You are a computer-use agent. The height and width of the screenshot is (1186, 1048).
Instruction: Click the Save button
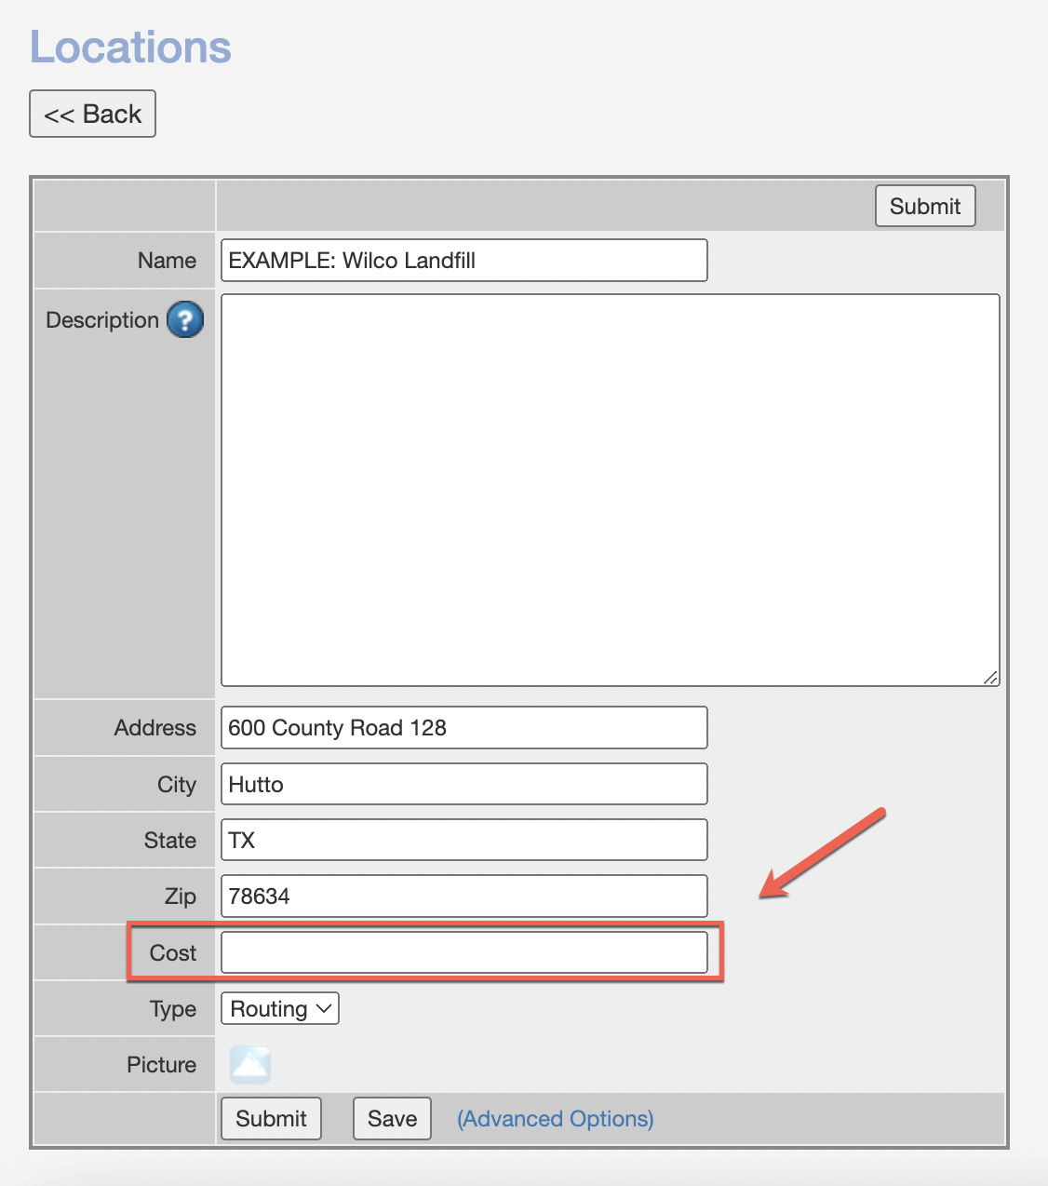pos(392,1118)
